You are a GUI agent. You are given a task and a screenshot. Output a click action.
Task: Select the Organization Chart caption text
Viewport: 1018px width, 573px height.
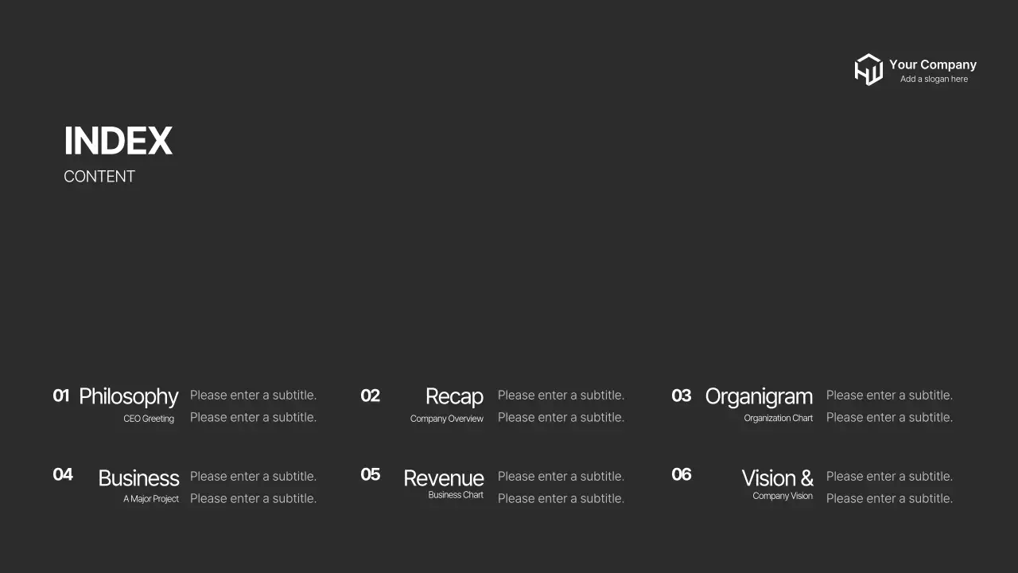[x=778, y=418]
